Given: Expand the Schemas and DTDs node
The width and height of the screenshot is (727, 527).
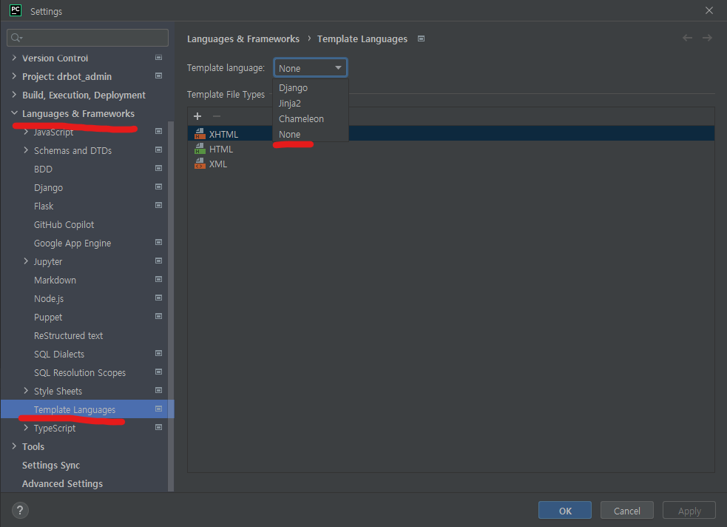Looking at the screenshot, I should pyautogui.click(x=26, y=150).
